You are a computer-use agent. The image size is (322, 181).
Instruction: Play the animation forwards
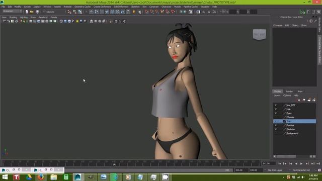point(301,163)
